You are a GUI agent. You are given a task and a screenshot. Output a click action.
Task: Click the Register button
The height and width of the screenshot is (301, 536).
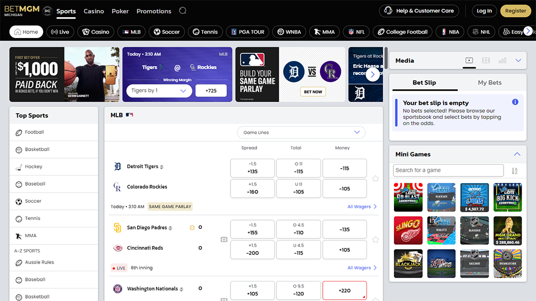(x=515, y=11)
